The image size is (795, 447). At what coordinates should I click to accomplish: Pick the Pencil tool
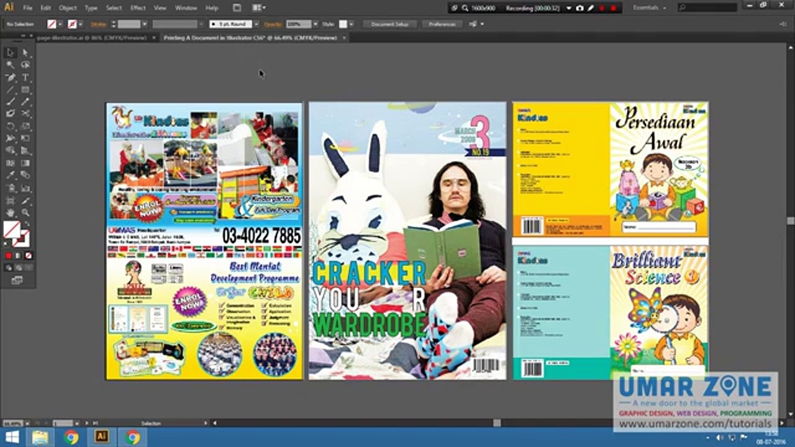pyautogui.click(x=25, y=102)
